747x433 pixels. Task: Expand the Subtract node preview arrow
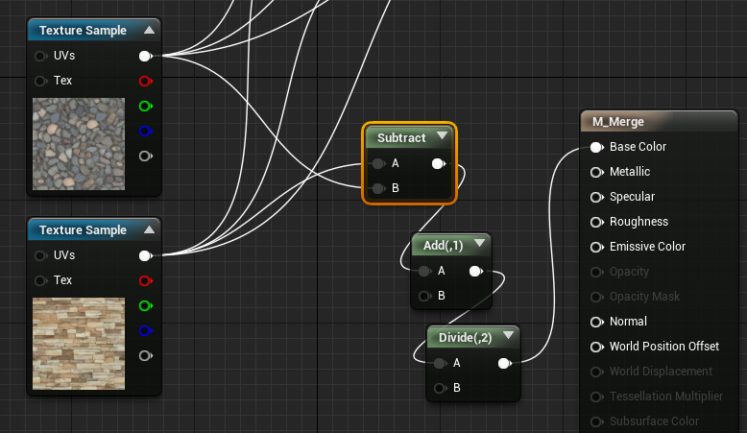(x=442, y=135)
